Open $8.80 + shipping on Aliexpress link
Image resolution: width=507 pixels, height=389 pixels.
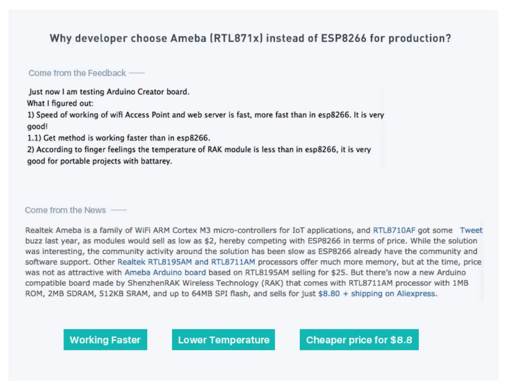click(377, 294)
